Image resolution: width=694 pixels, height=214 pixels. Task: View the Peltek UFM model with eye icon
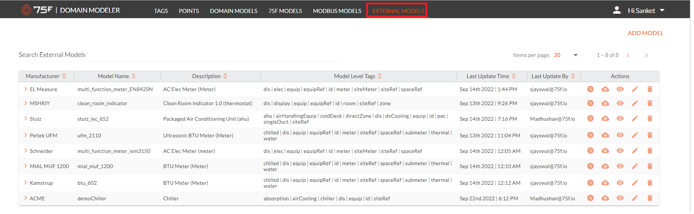click(x=620, y=135)
